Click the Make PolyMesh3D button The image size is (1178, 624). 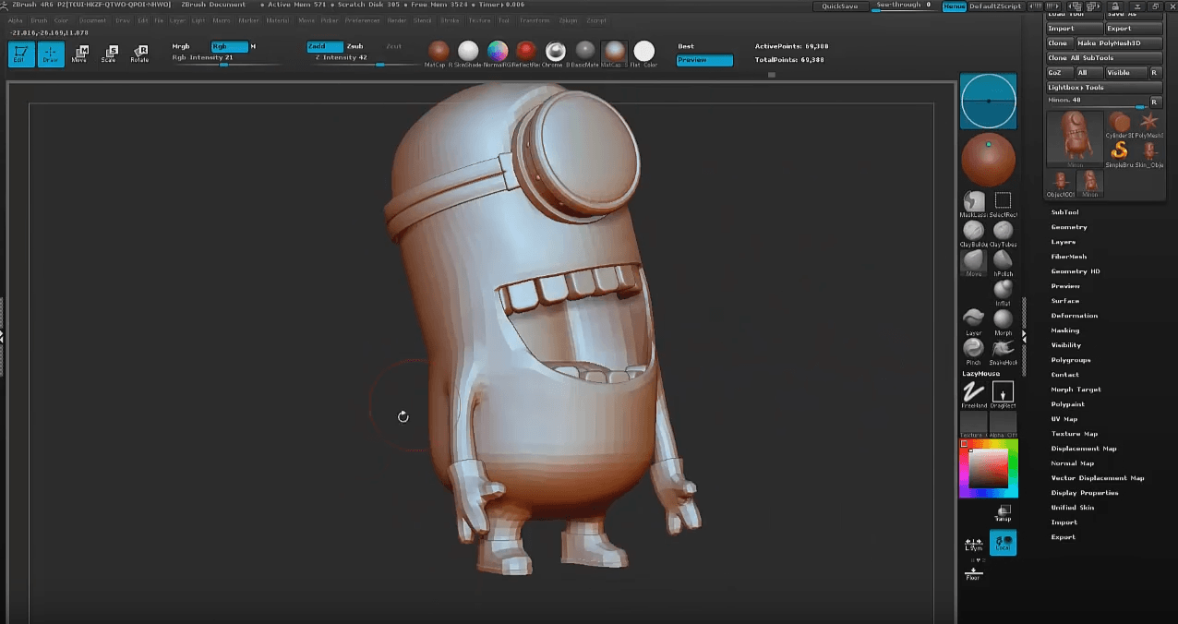pos(1118,42)
